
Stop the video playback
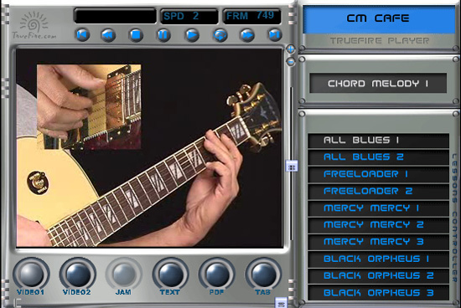136,35
